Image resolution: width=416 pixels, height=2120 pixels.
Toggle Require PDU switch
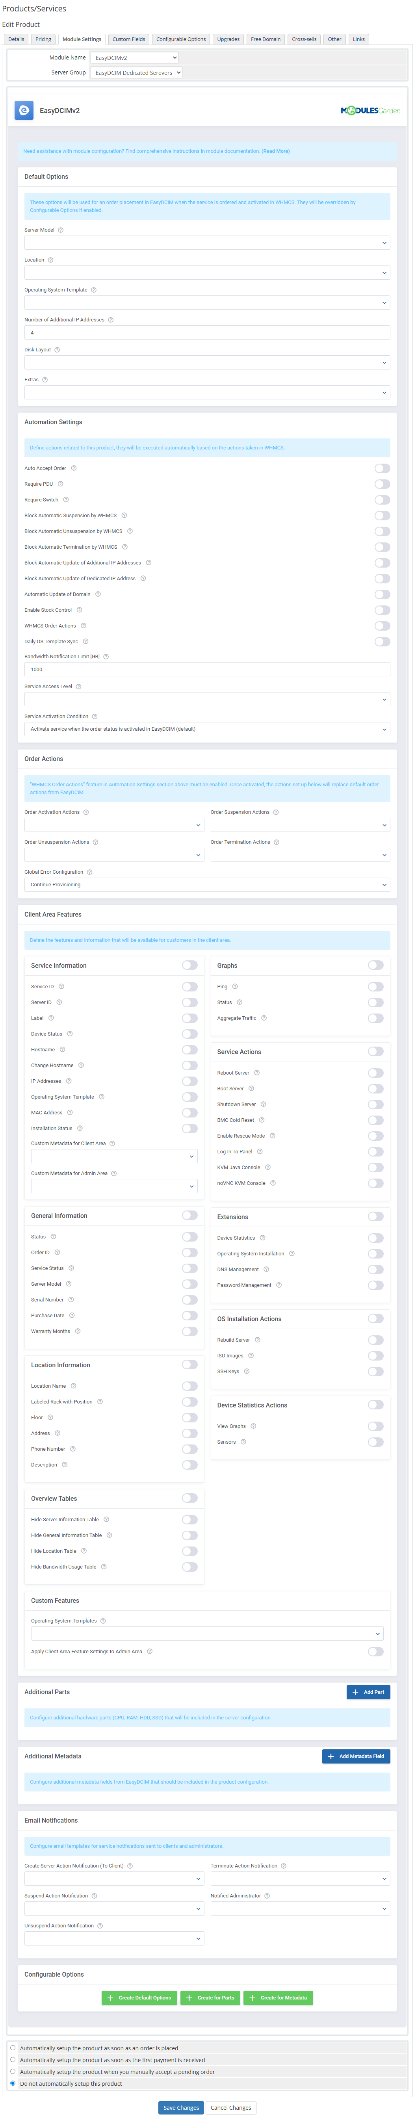pyautogui.click(x=382, y=484)
